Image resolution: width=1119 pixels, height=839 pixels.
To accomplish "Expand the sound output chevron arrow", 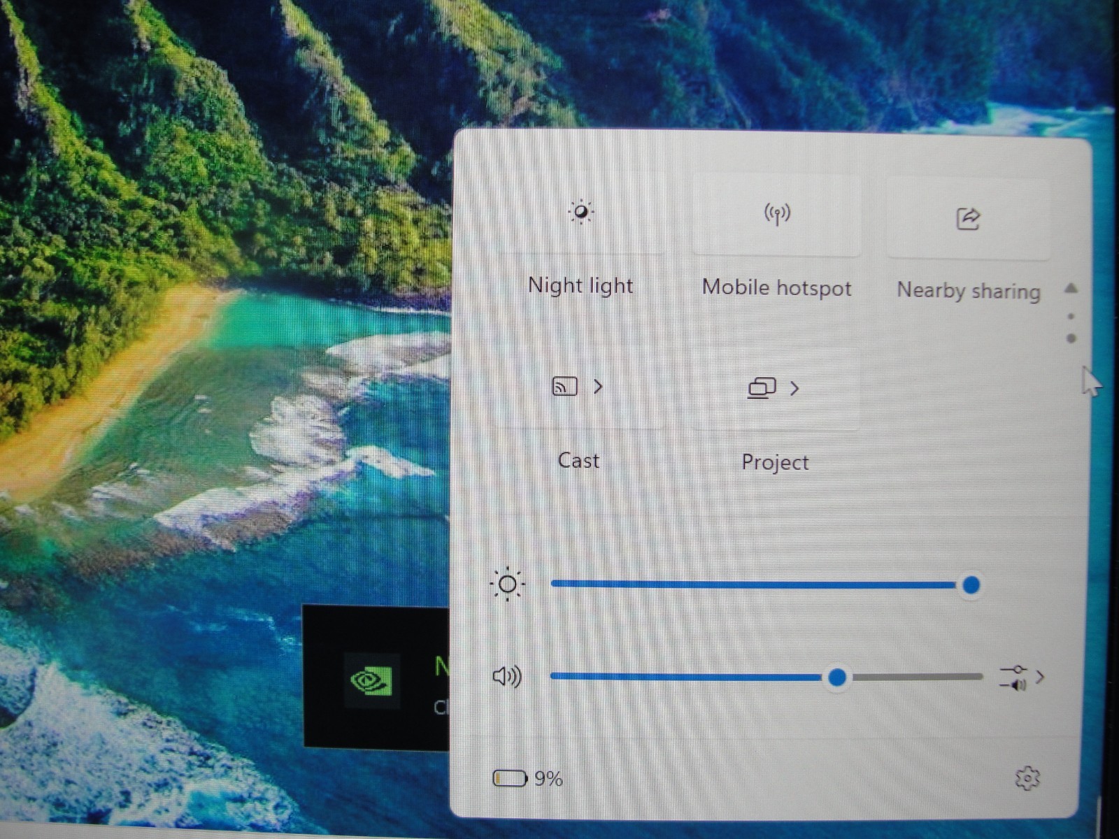I will point(1041,677).
